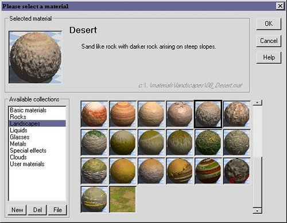The height and width of the screenshot is (223, 287).
Task: Create a collection with New button
Action: click(x=17, y=210)
